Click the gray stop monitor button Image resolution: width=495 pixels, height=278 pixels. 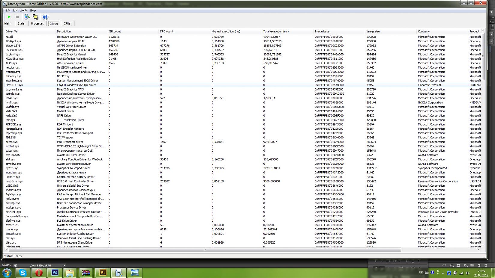tap(17, 17)
